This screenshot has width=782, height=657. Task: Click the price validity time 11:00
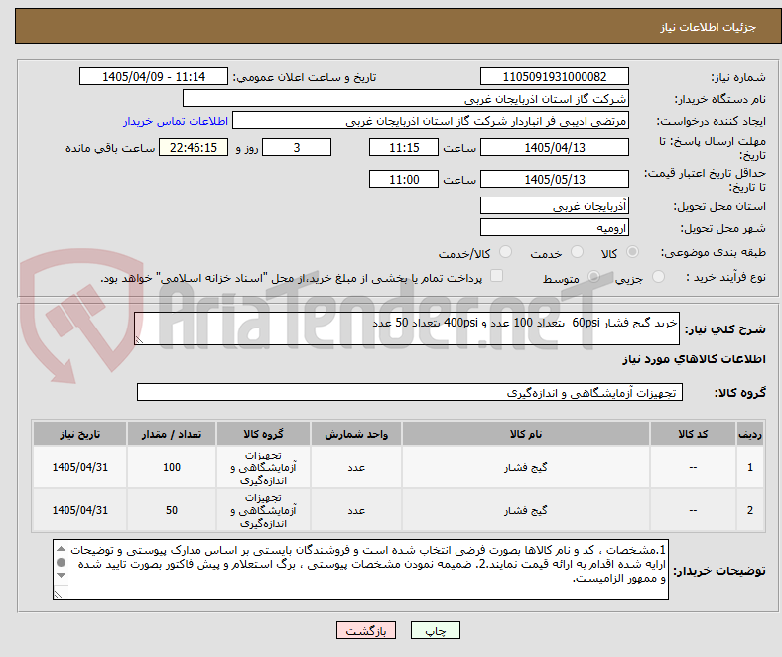coord(404,179)
